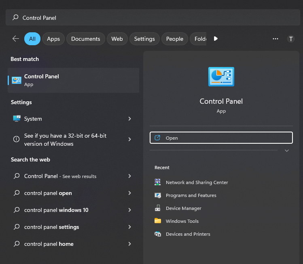Expand chevron for 'control panel settings'

130,227
